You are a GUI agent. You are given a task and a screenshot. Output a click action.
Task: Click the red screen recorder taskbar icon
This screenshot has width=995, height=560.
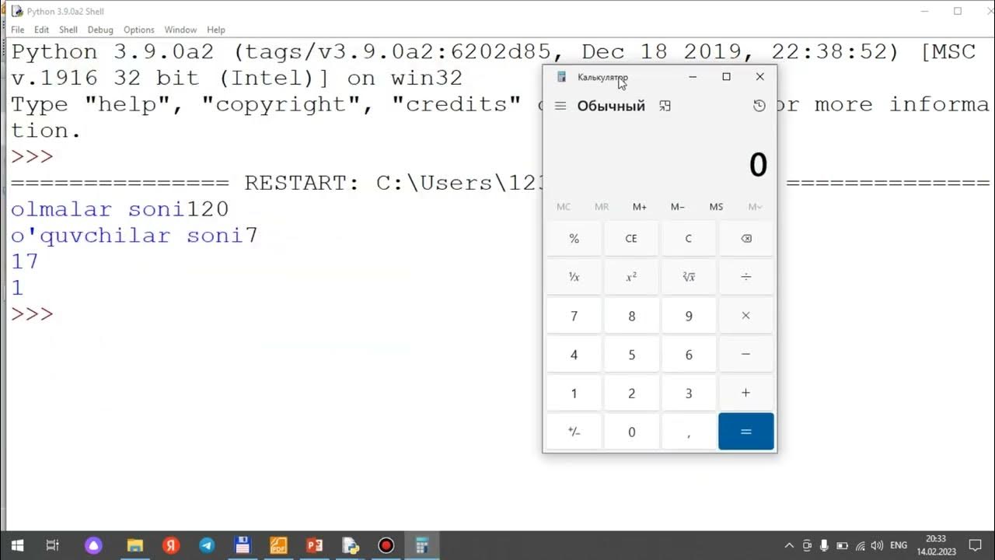tap(386, 545)
